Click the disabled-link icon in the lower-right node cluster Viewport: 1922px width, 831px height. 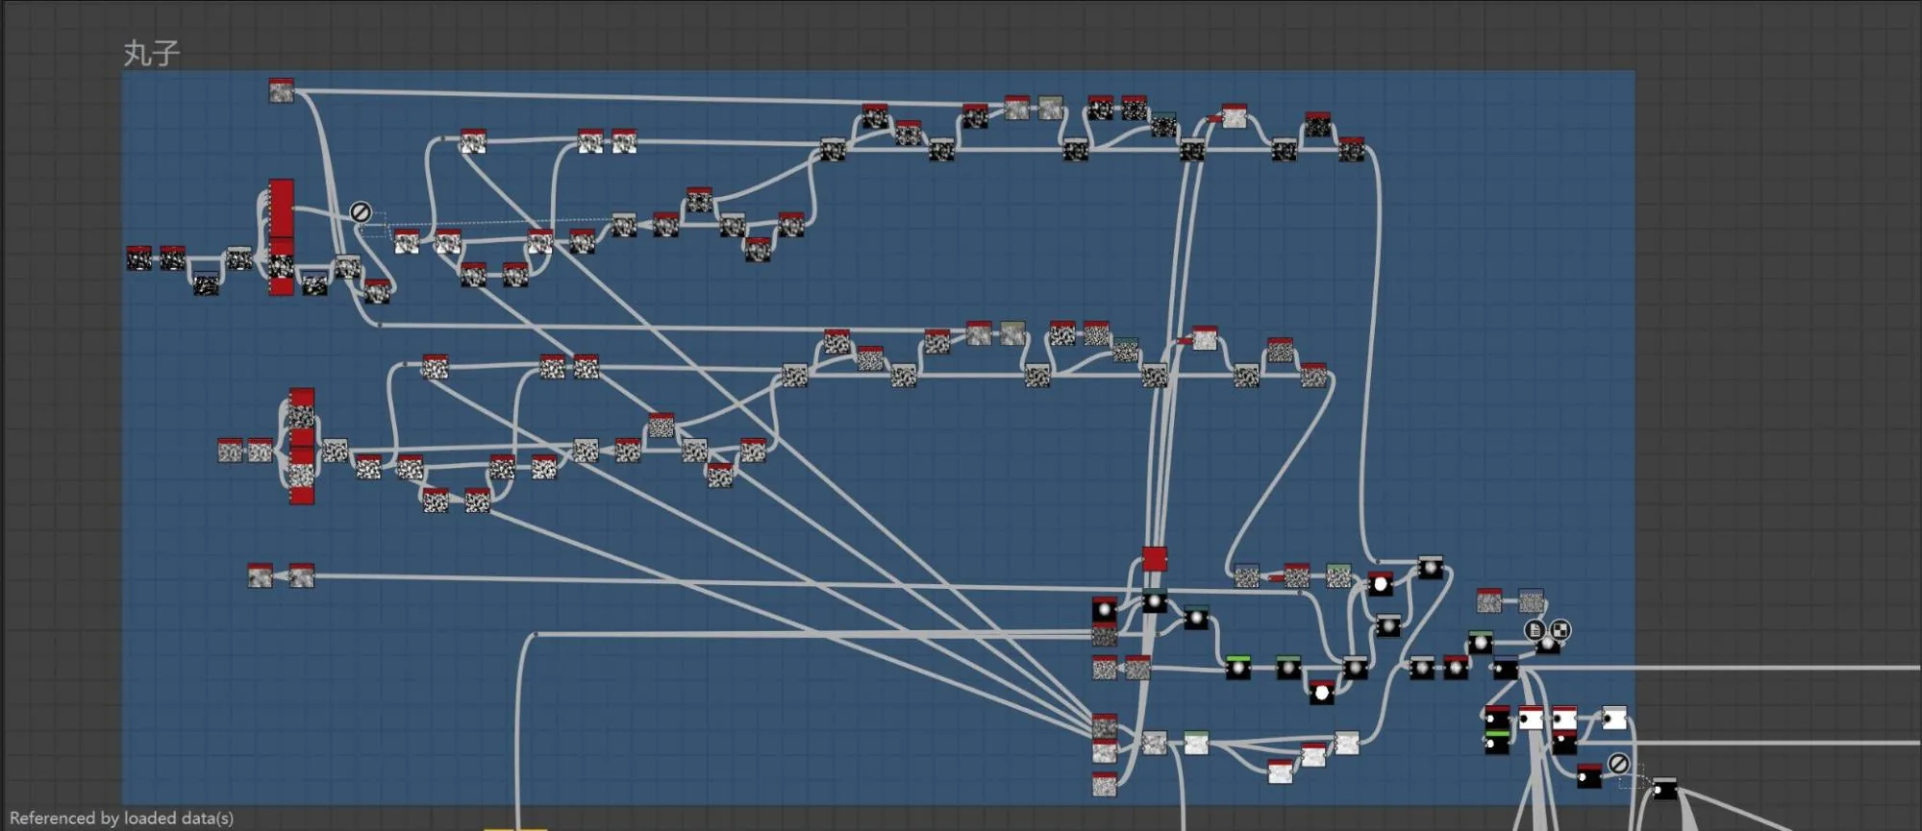pyautogui.click(x=1618, y=764)
